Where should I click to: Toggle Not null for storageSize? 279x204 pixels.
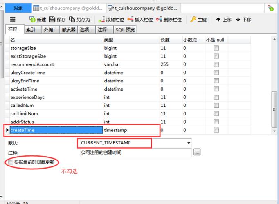coord(216,48)
